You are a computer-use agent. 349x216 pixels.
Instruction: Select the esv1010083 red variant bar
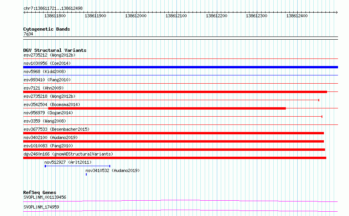pos(174,150)
